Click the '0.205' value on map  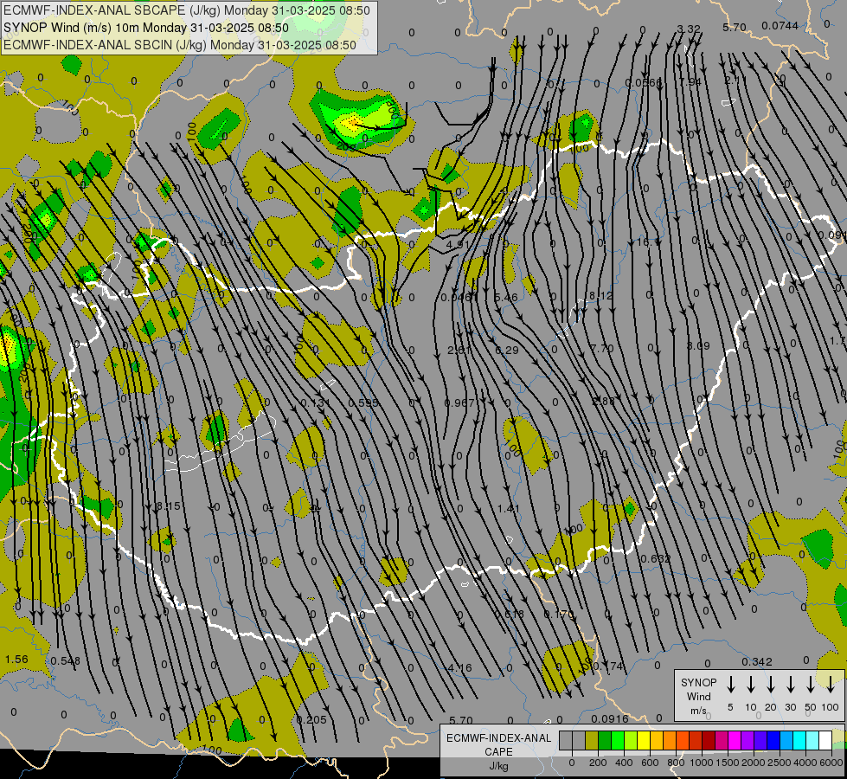click(311, 720)
